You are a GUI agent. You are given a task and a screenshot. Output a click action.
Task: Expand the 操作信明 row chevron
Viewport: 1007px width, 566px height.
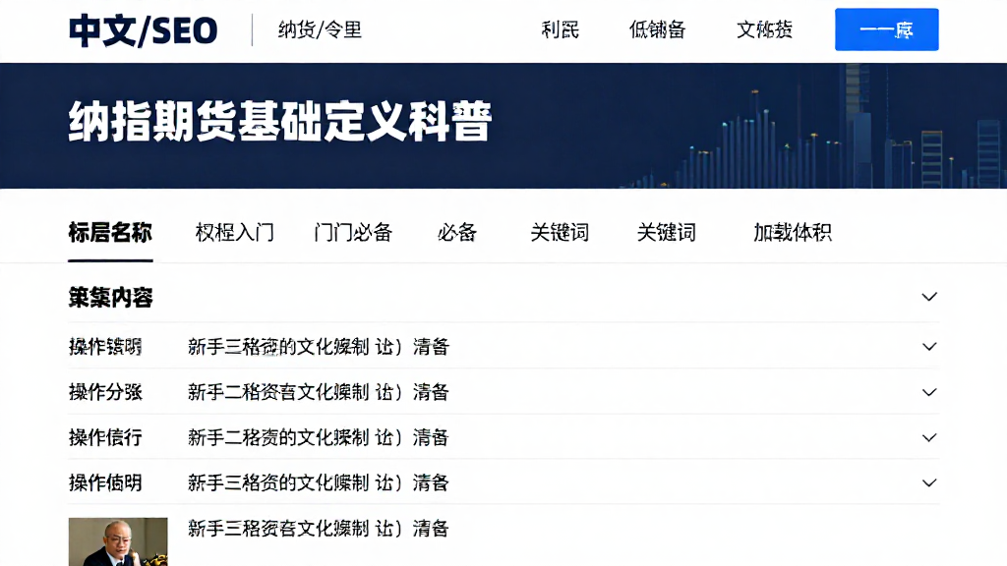(x=929, y=482)
